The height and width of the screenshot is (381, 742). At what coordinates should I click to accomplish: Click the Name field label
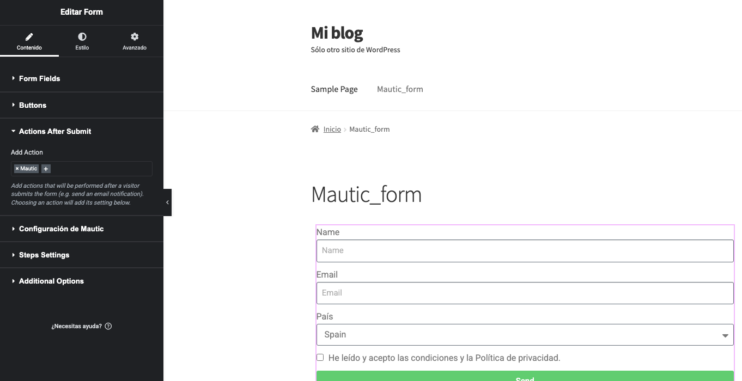[x=328, y=232]
